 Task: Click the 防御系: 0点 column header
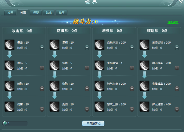[x=67, y=31]
